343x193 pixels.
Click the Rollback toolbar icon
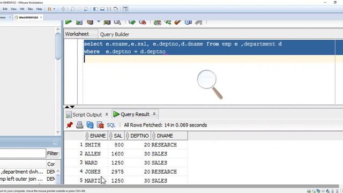pyautogui.click(x=143, y=22)
